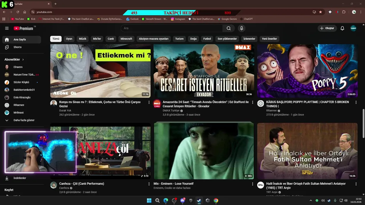Expand Daha fazla göster subscriptions
365x205 pixels.
(x=22, y=120)
